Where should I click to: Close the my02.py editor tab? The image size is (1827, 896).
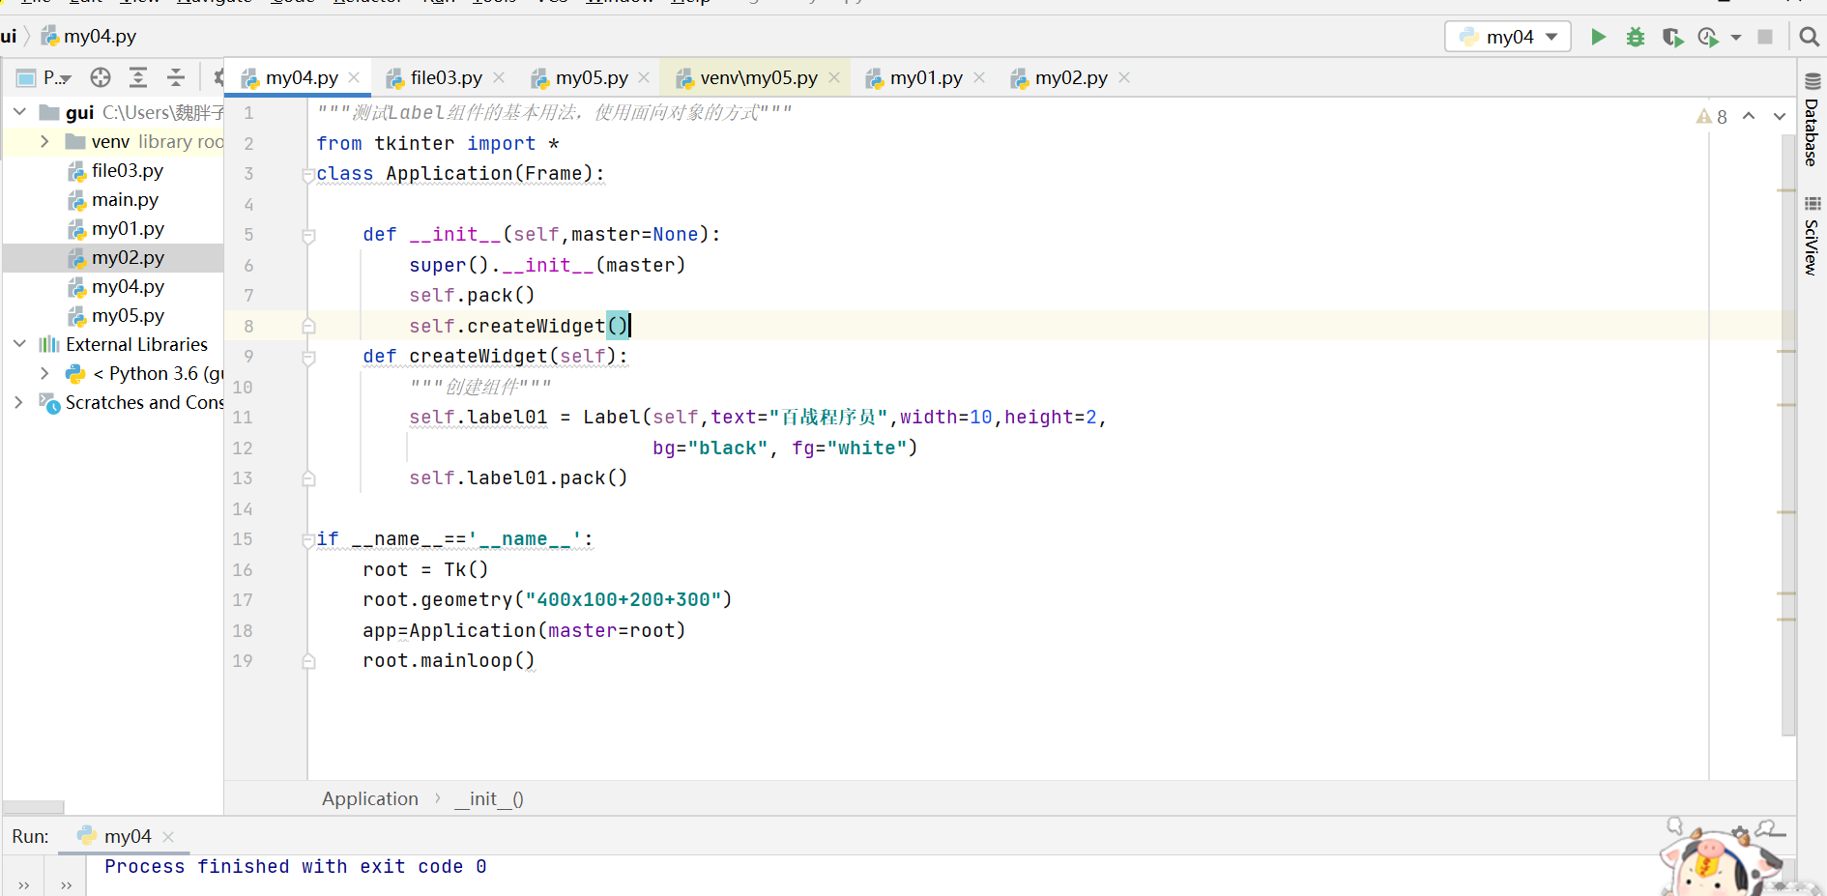pyautogui.click(x=1124, y=77)
